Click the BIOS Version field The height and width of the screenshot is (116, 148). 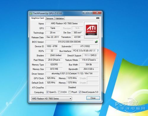click(x=69, y=42)
